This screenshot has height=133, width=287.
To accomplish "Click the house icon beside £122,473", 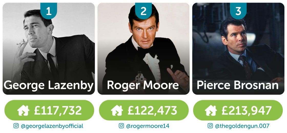I will click(x=117, y=110).
